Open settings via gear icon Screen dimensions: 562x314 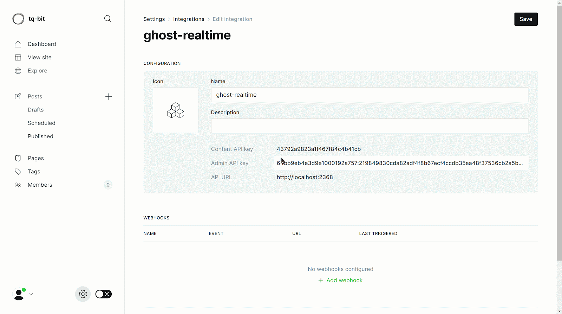(x=83, y=294)
